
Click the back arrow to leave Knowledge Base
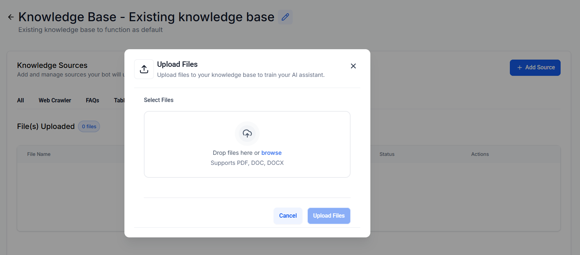[x=11, y=17]
